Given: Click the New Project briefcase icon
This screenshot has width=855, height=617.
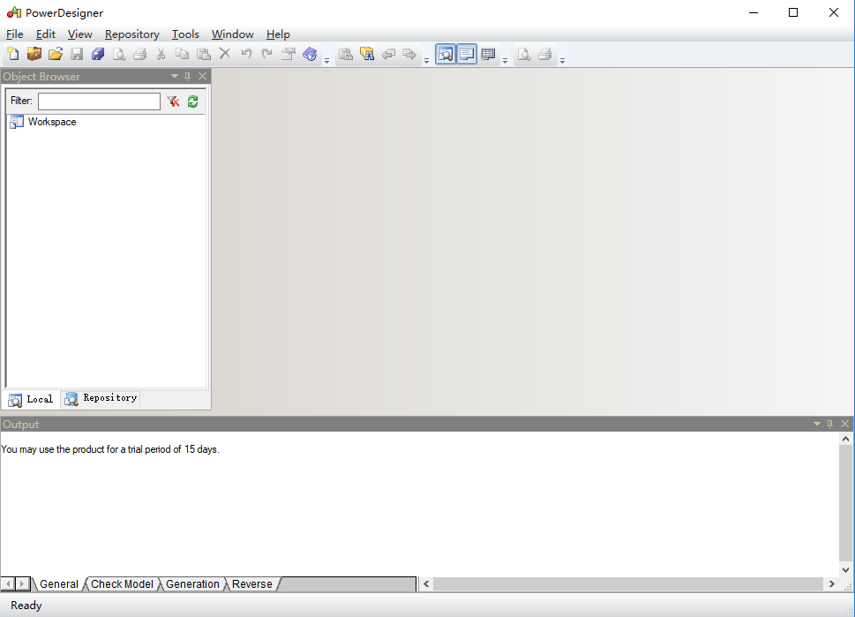Looking at the screenshot, I should pos(34,54).
